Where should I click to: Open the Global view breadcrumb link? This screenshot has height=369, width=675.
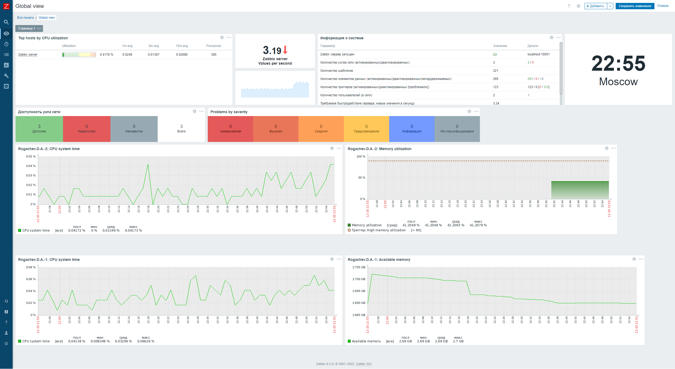click(x=47, y=18)
